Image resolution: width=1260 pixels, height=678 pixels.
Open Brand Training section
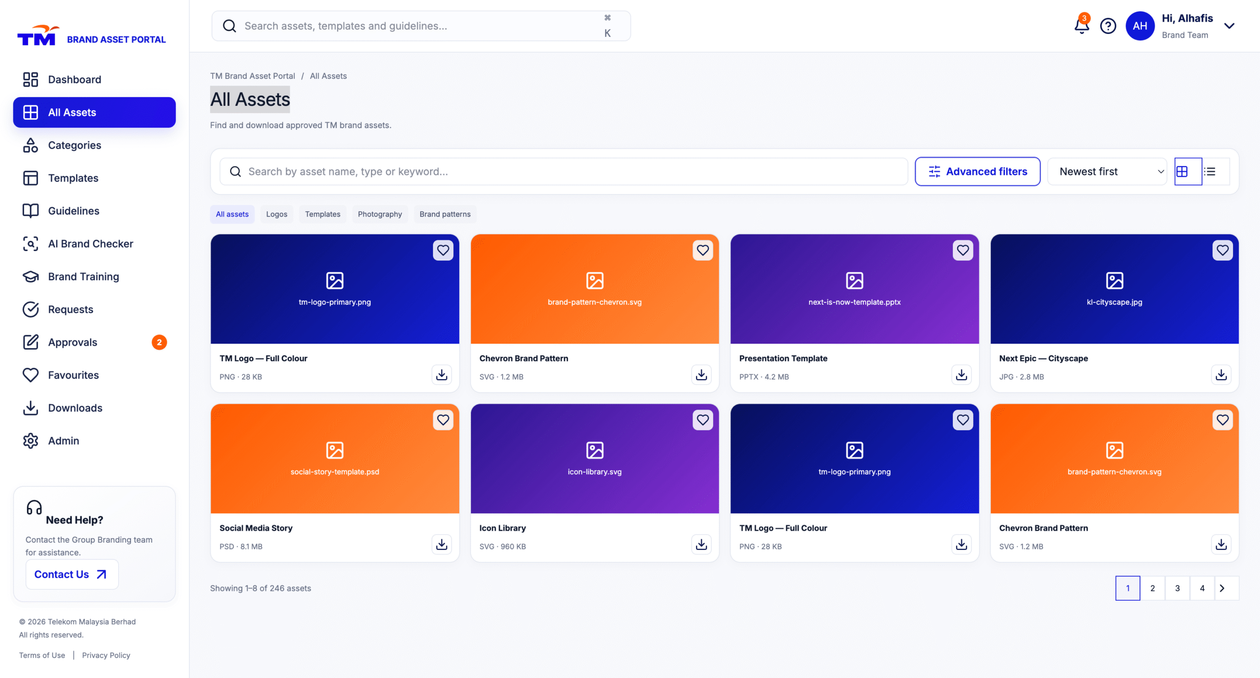pos(94,277)
